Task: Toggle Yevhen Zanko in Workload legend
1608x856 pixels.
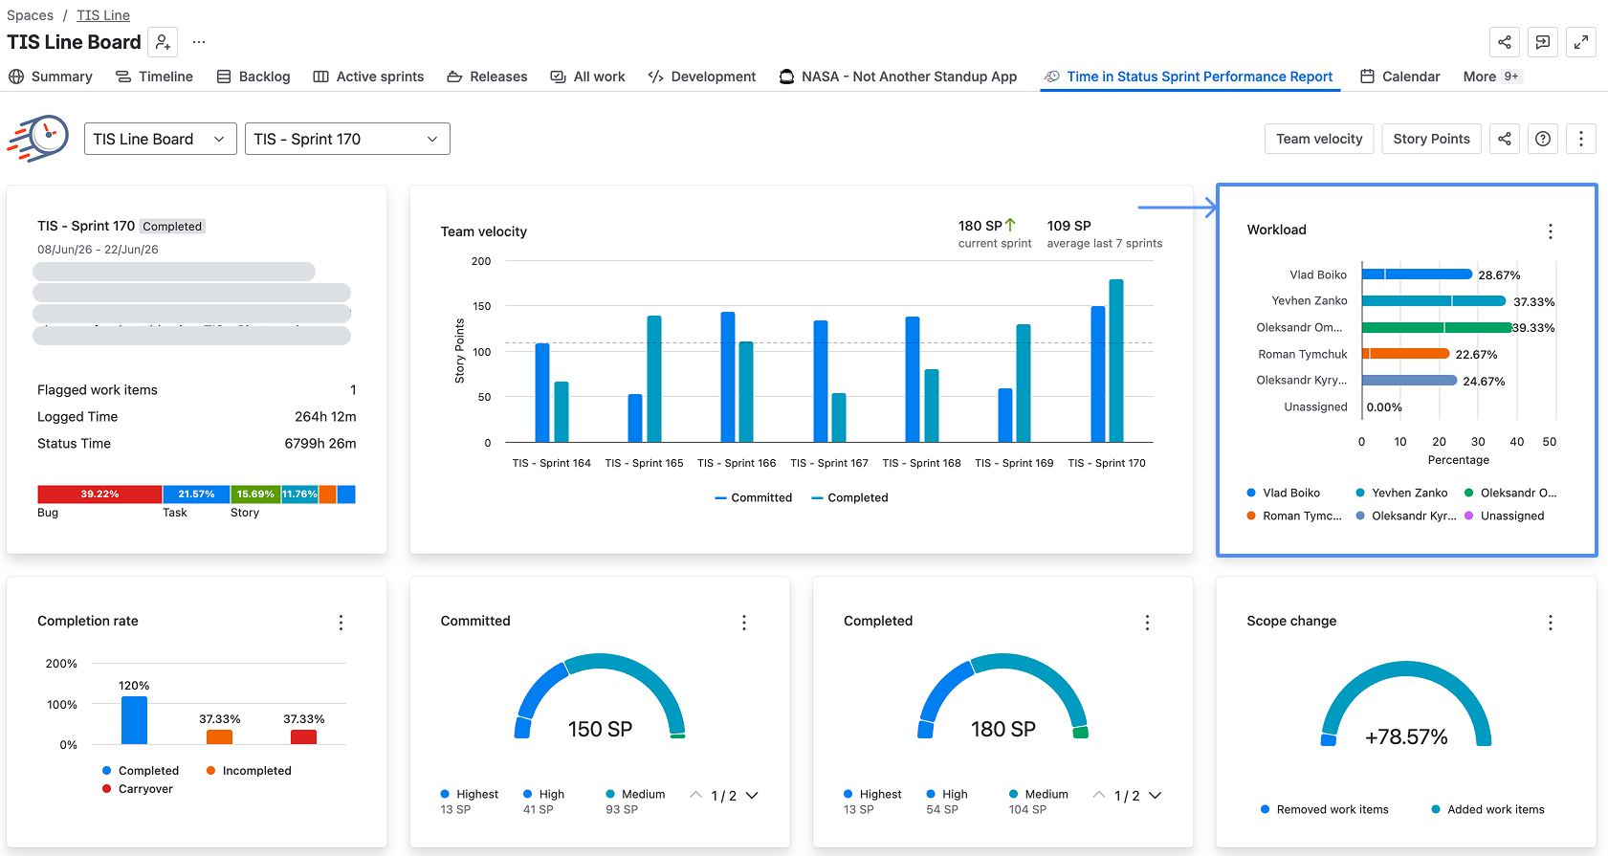Action: click(1401, 493)
